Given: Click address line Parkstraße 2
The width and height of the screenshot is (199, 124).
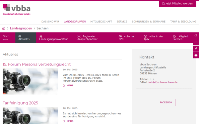Looking at the screenshot, I should tap(147, 70).
